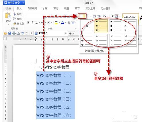
Task: Open underline style dropdown arrow
Action: tap(39, 23)
